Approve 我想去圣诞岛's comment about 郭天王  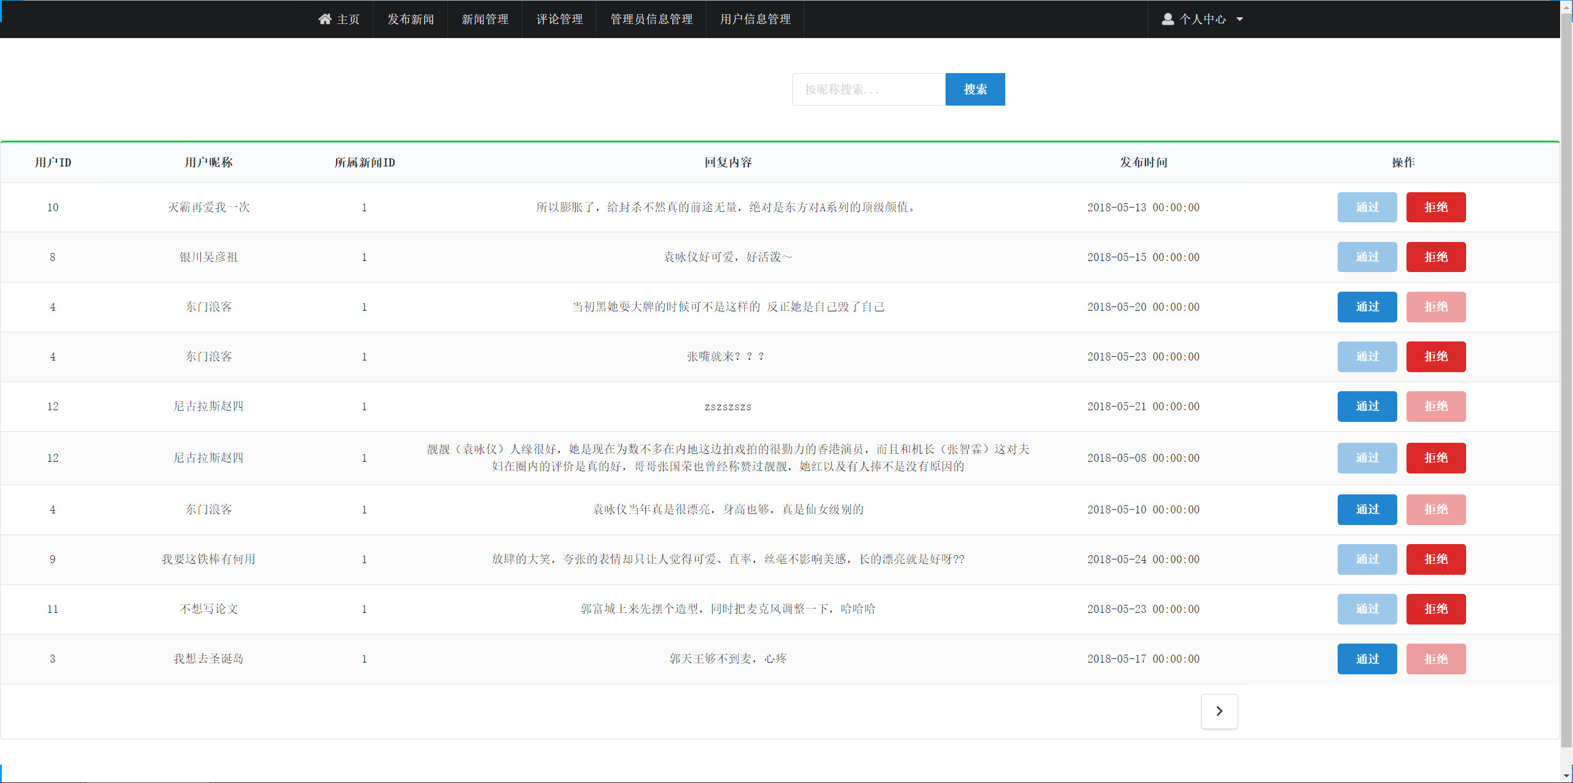coord(1367,658)
